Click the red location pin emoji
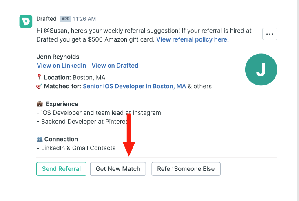The width and height of the screenshot is (299, 201). tap(39, 77)
